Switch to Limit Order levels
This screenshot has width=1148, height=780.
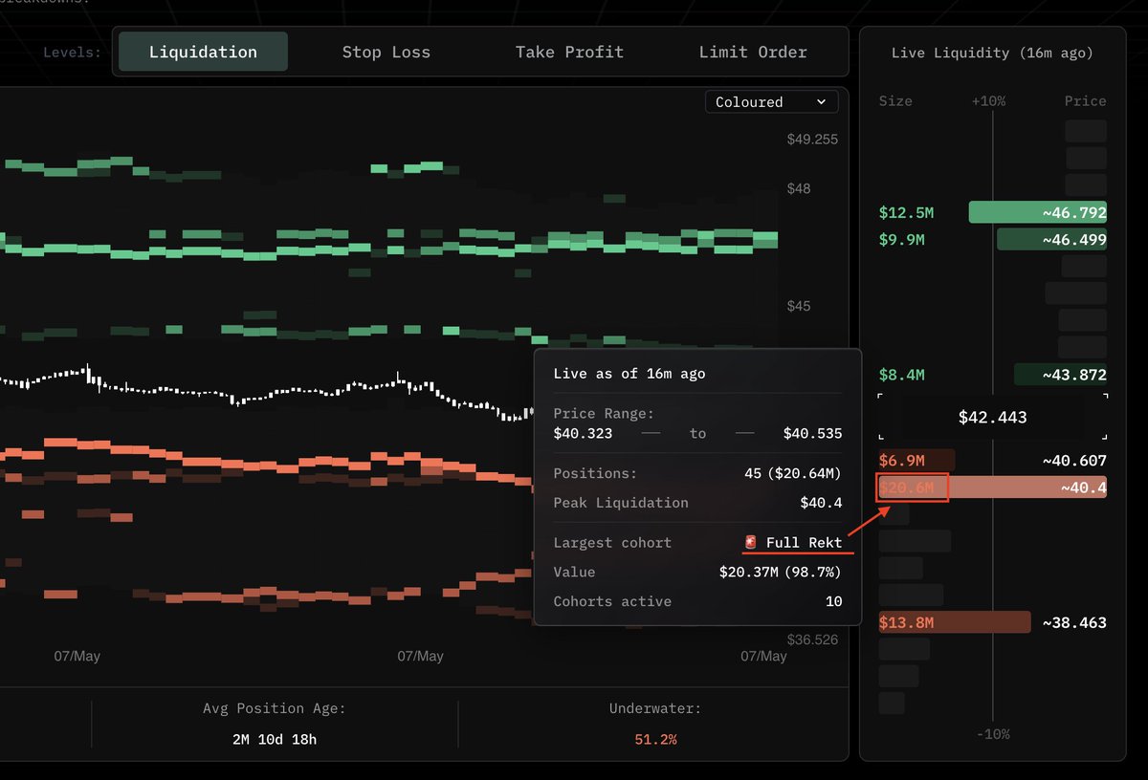click(x=753, y=52)
